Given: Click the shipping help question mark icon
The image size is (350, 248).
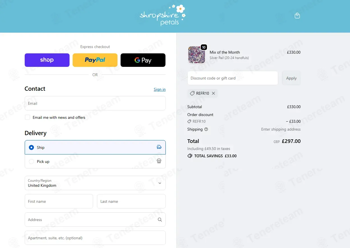Looking at the screenshot, I should tap(206, 129).
